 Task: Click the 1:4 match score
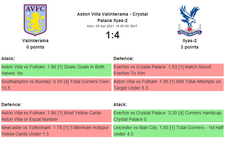coord(113,35)
